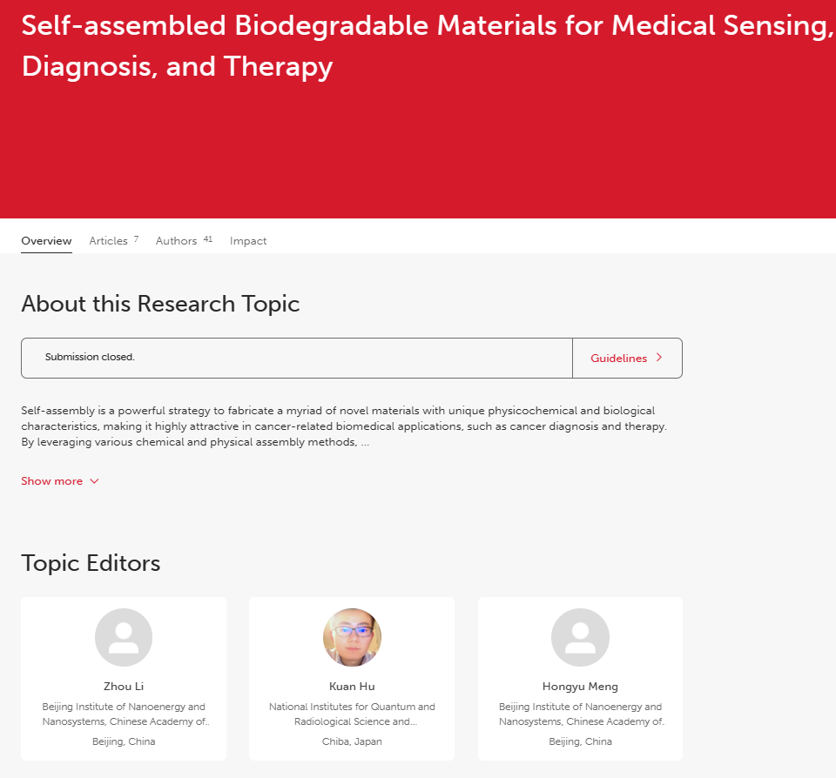The height and width of the screenshot is (778, 836).
Task: Open Hongyu Meng's editor name link
Action: [580, 687]
